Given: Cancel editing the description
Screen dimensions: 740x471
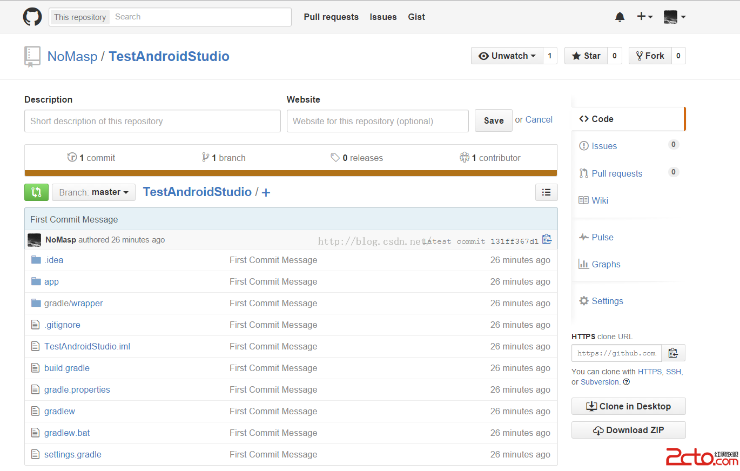Looking at the screenshot, I should (539, 120).
